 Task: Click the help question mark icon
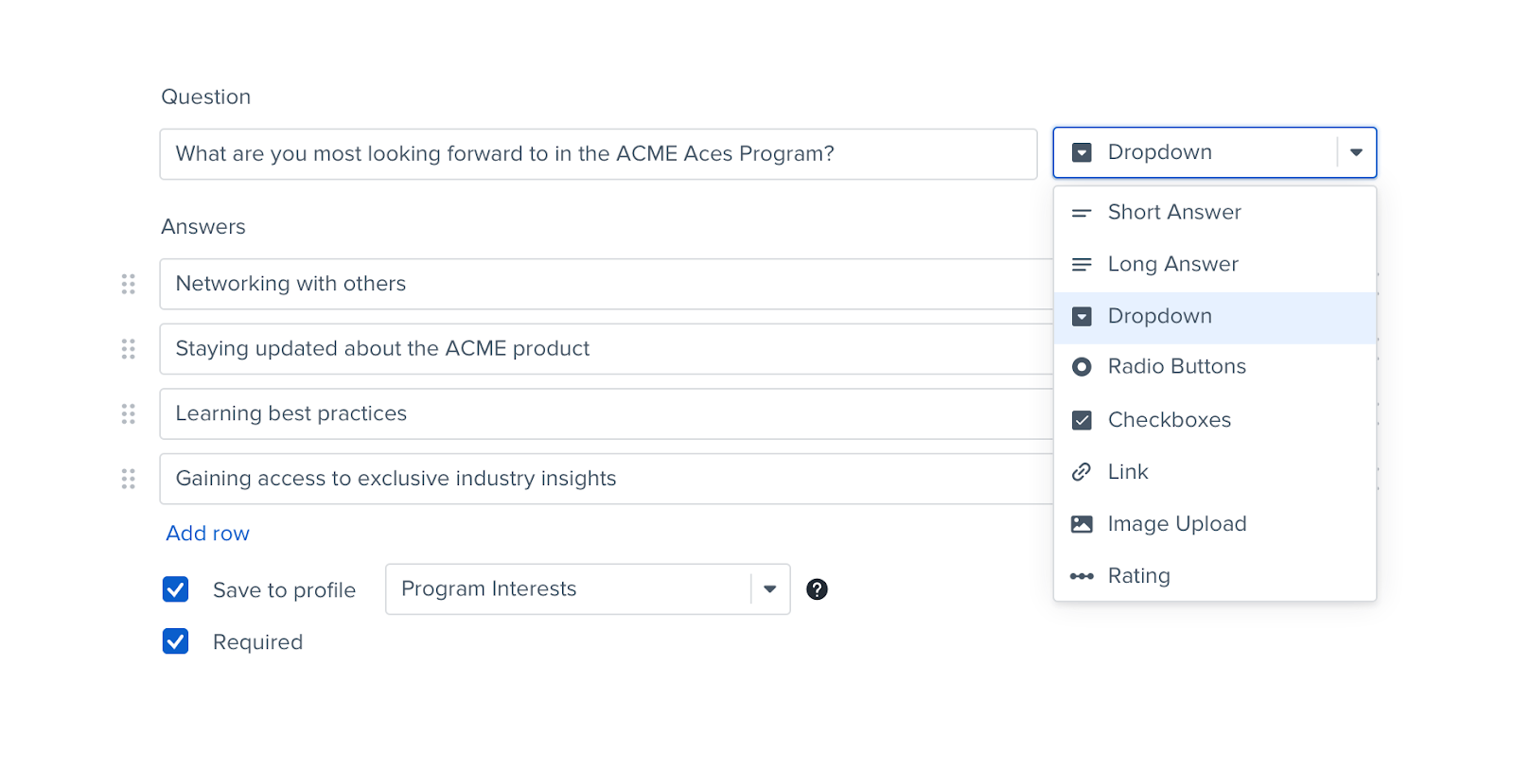pos(817,589)
